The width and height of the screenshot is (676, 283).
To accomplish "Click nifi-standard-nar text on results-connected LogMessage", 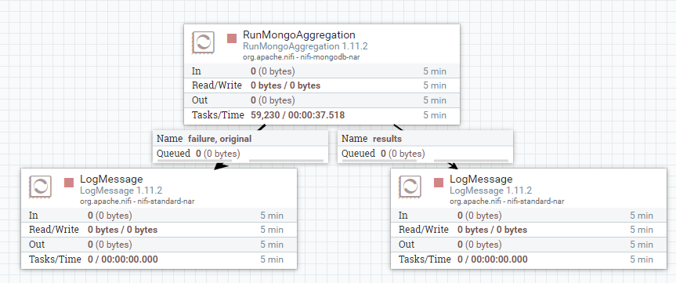I will pos(507,201).
